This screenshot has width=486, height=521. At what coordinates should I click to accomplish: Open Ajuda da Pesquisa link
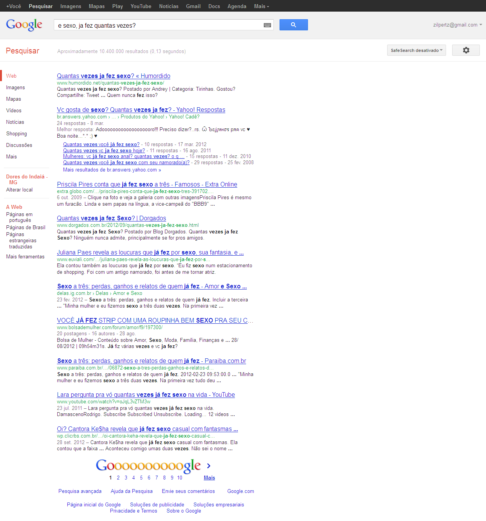pyautogui.click(x=131, y=491)
